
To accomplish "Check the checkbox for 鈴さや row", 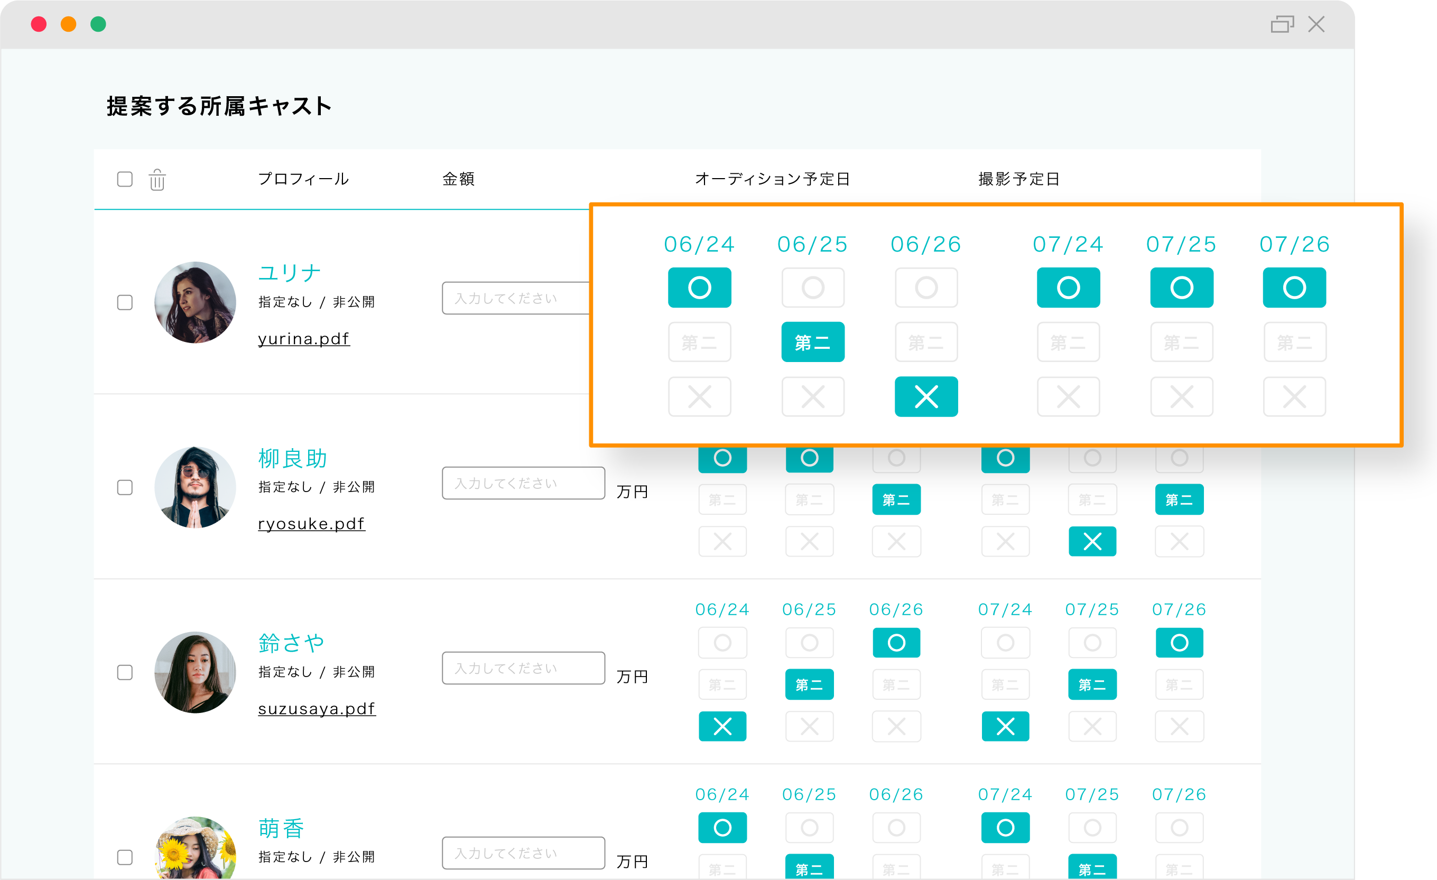I will click(x=125, y=672).
